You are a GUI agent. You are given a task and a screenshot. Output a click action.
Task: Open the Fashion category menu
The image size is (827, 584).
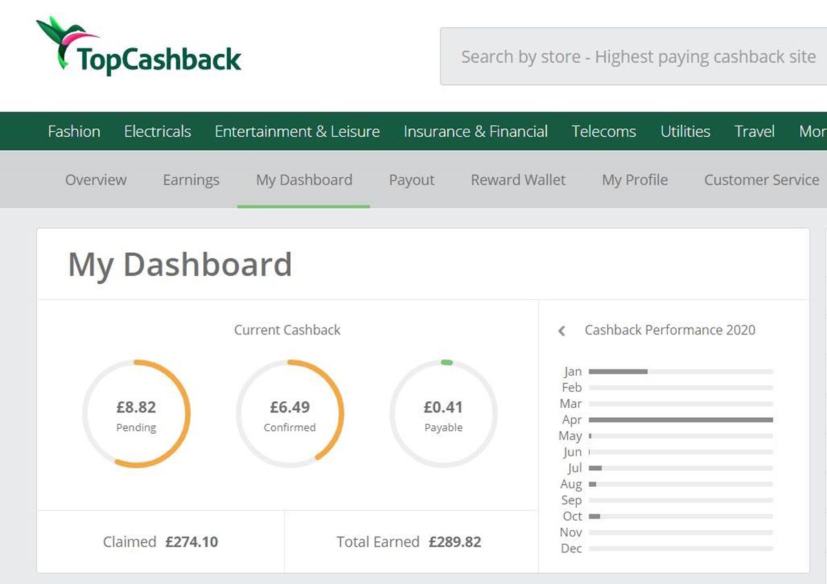coord(74,132)
